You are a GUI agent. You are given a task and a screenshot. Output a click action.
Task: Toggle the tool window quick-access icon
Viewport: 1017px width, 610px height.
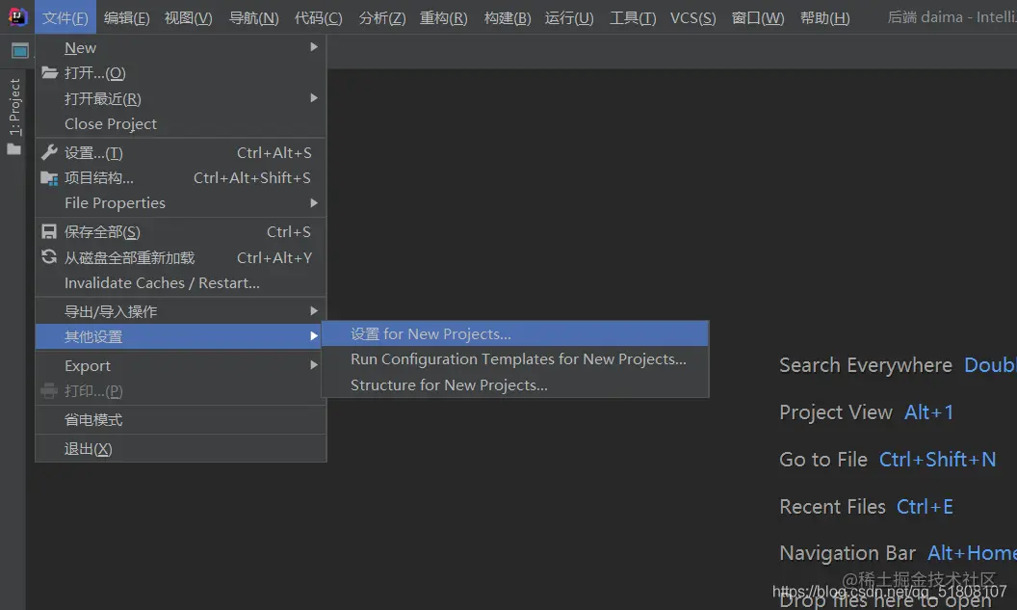point(20,51)
